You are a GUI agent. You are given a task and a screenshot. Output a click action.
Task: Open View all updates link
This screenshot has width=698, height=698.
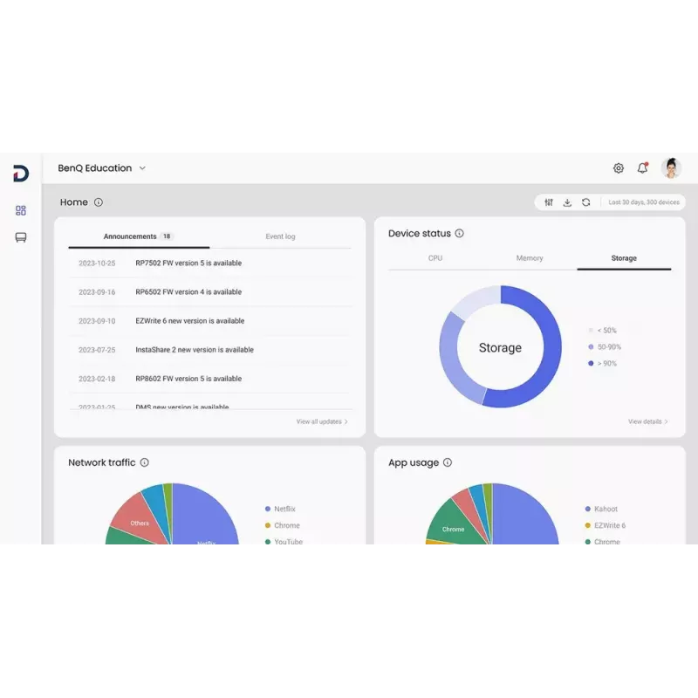coord(322,421)
